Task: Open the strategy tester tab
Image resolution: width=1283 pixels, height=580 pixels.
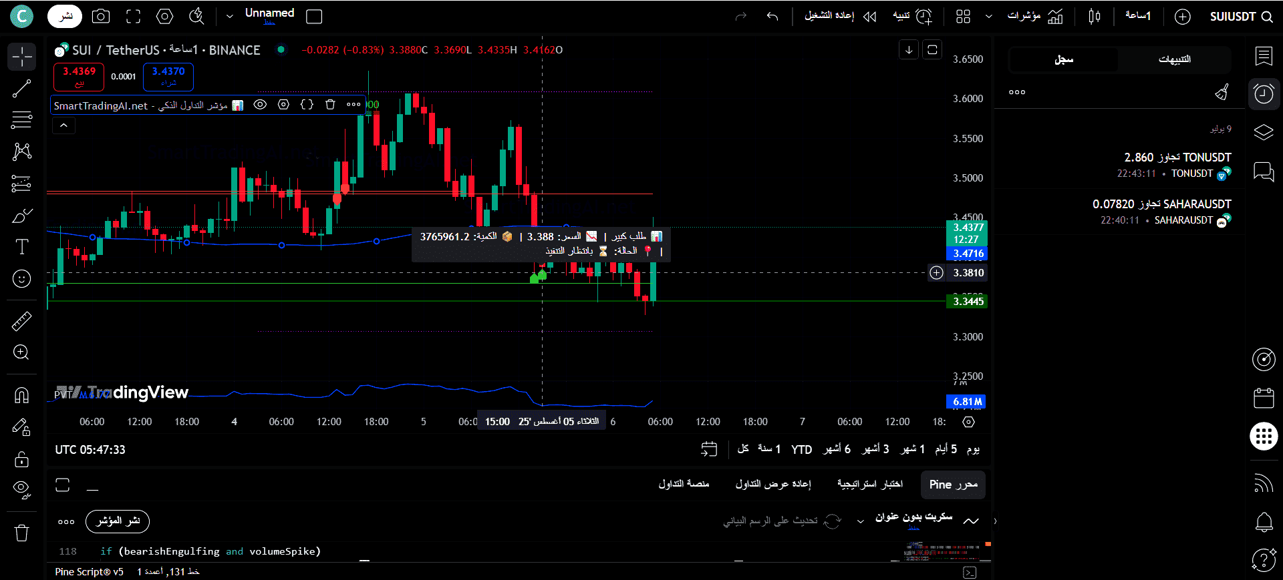Action: tap(869, 485)
